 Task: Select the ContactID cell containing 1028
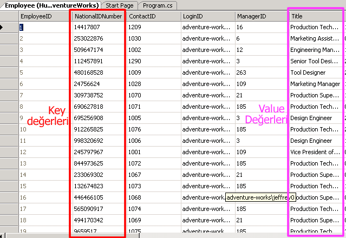click(153, 84)
